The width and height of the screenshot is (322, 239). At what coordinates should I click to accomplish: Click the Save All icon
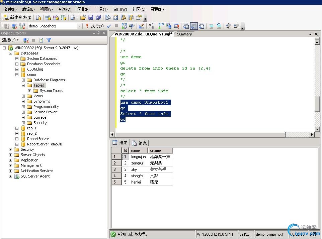pyautogui.click(x=98, y=18)
